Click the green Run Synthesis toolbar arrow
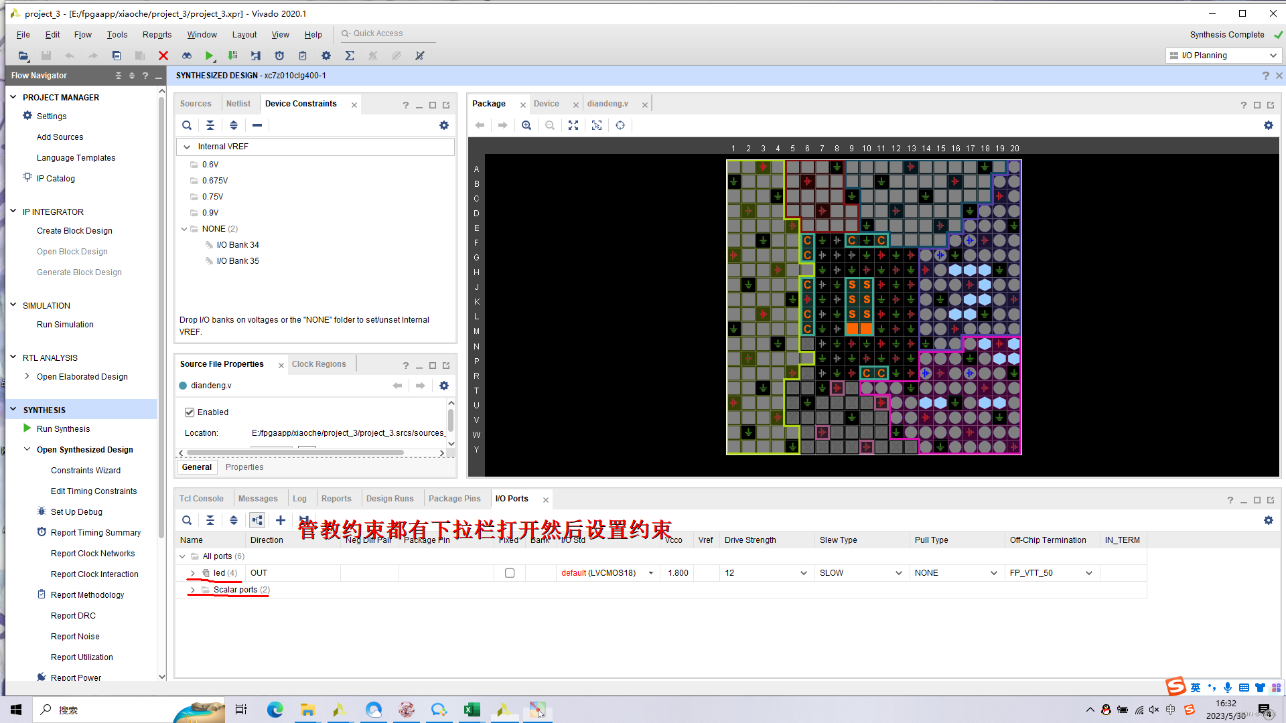The image size is (1286, 723). click(x=210, y=56)
